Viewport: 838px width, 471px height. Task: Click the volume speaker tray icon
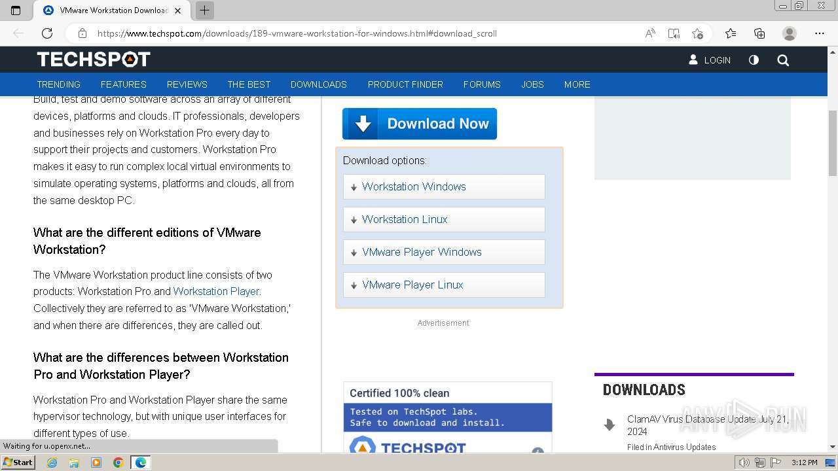[744, 462]
